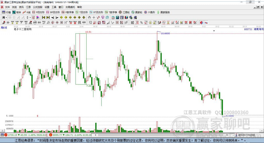Click the save disk icon

[x=126, y=18]
